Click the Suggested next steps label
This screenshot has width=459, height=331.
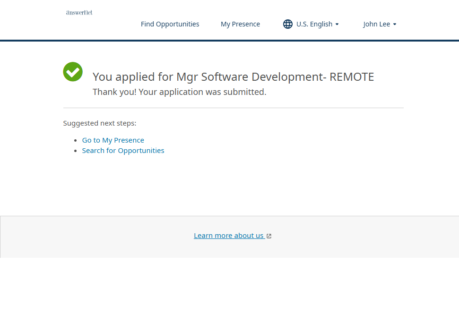click(100, 123)
